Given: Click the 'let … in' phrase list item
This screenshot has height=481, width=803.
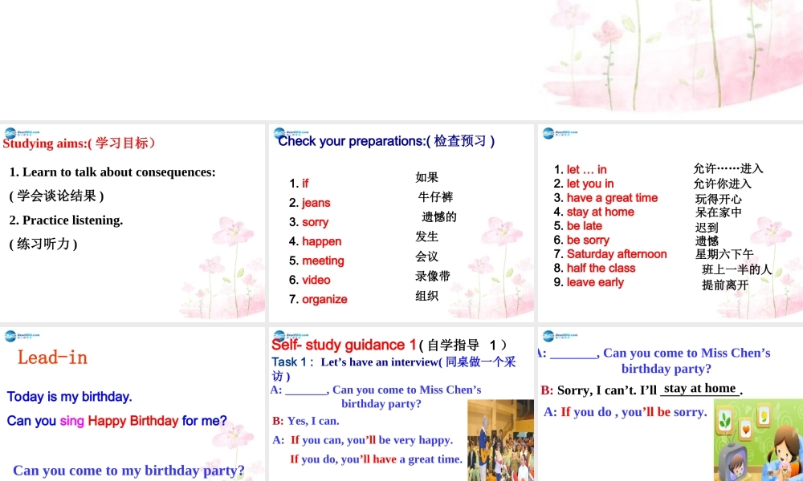Looking at the screenshot, I should (x=585, y=169).
